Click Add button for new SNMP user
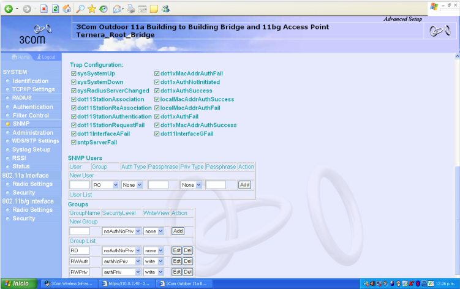Screen dimensions: 460x289 tap(244, 184)
